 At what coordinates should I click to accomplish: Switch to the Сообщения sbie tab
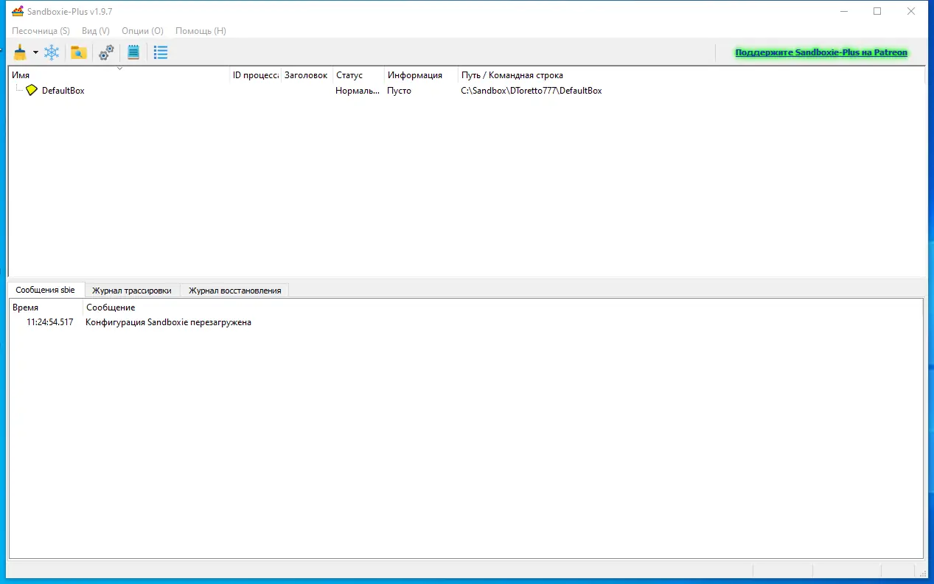coord(46,290)
